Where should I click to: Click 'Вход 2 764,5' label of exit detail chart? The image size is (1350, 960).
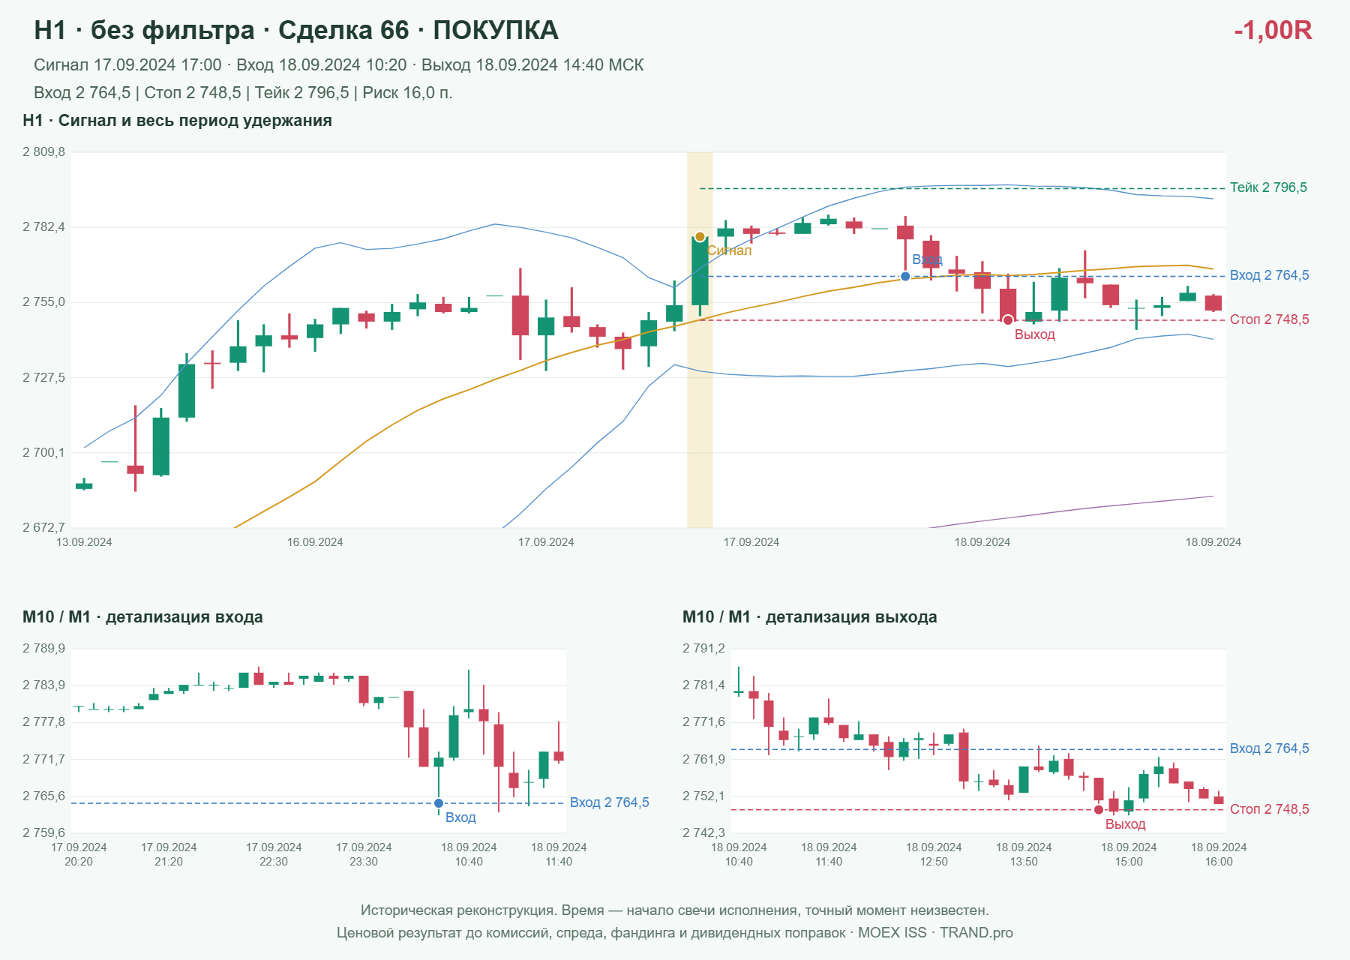(x=1270, y=748)
